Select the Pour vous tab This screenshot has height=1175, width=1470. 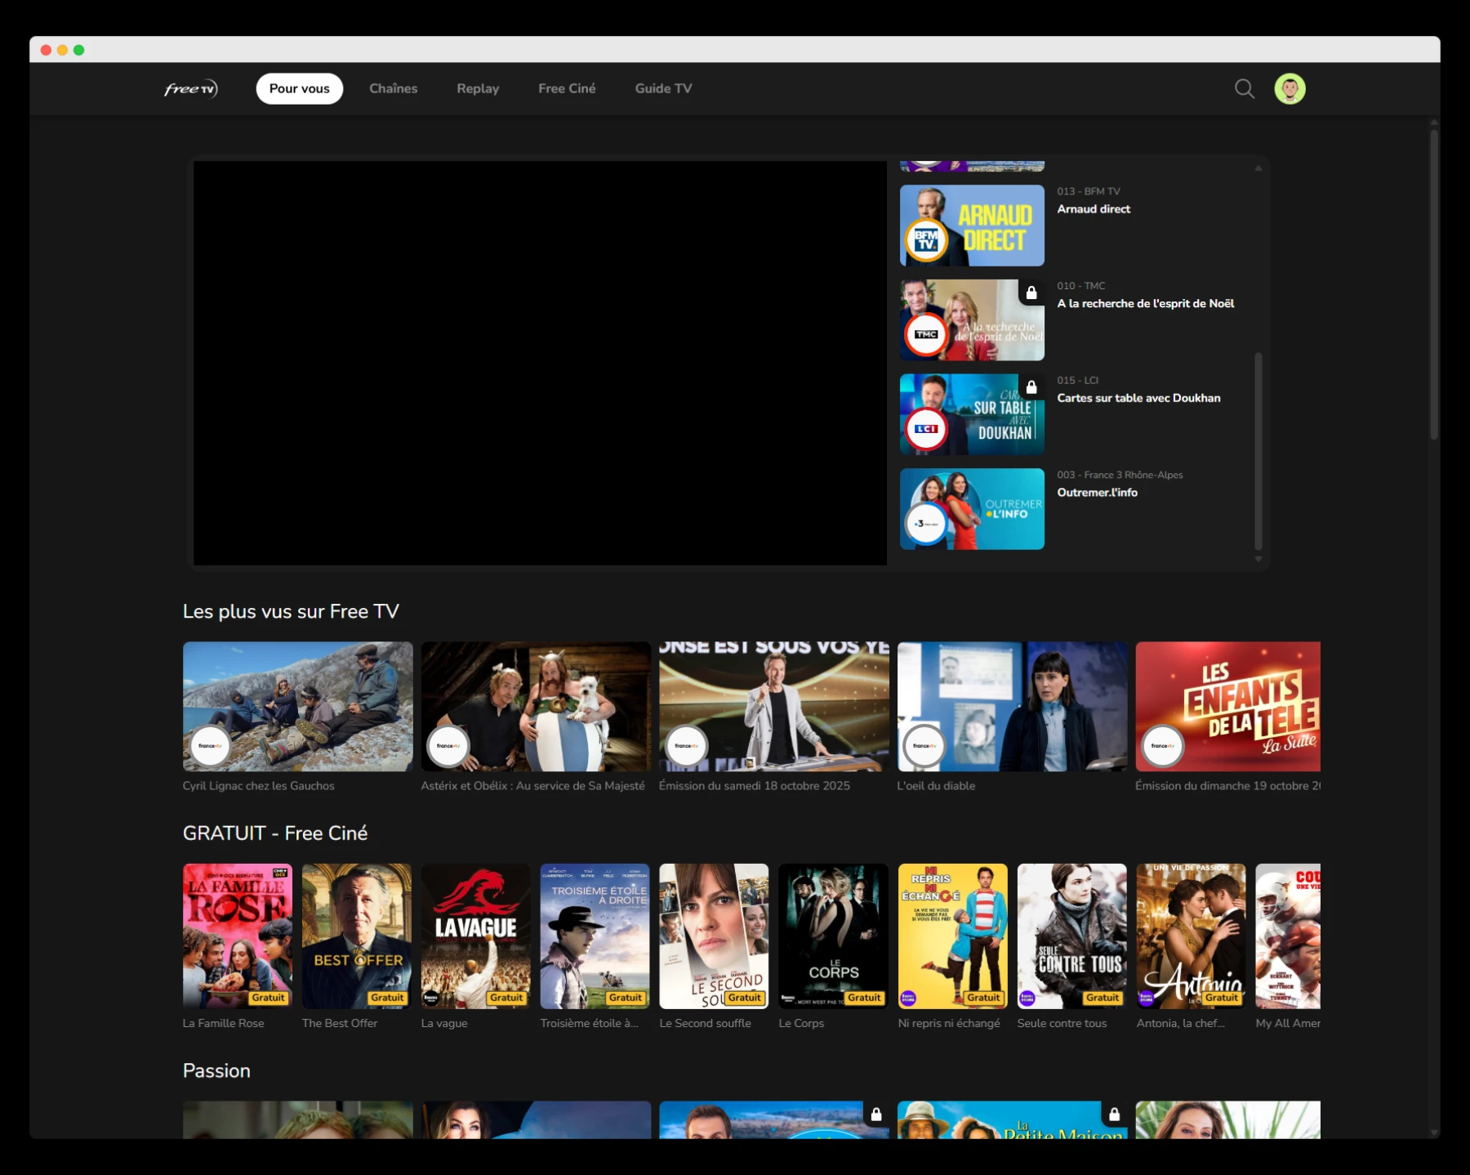(x=299, y=88)
